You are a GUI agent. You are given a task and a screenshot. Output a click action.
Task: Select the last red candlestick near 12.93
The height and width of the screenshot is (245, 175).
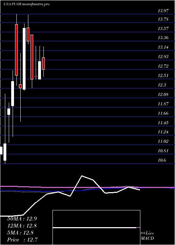43,63
